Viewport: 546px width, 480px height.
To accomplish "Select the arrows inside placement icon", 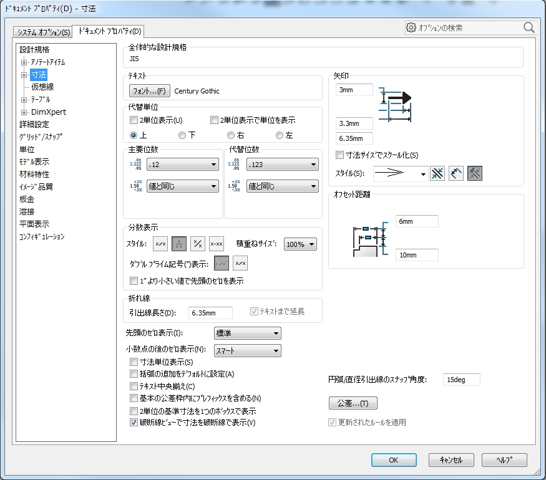I will pyautogui.click(x=456, y=174).
